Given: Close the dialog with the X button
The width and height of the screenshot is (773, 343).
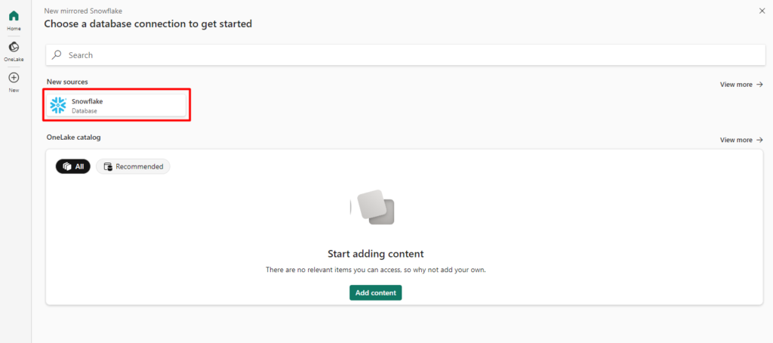Looking at the screenshot, I should point(762,11).
